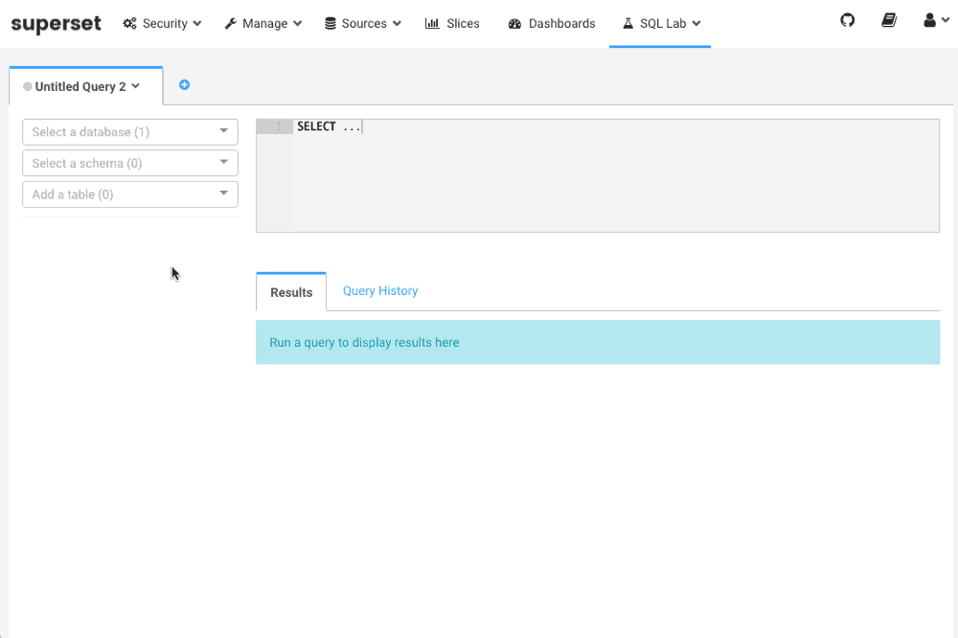Click the 'SELECT ...' text in editor
Screen dimensions: 958x638
328,126
